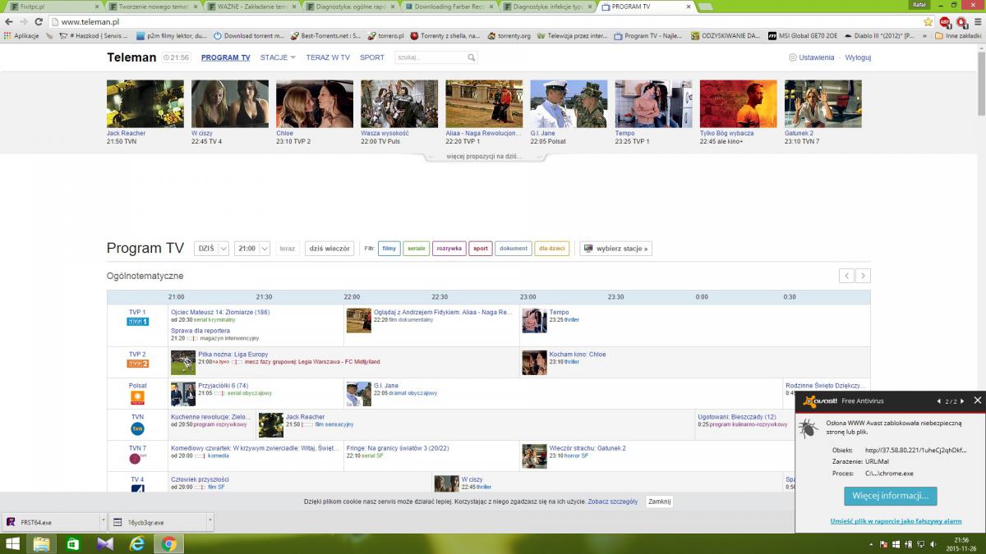
Task: Click the search magnifier icon on Teleman
Action: (x=472, y=57)
